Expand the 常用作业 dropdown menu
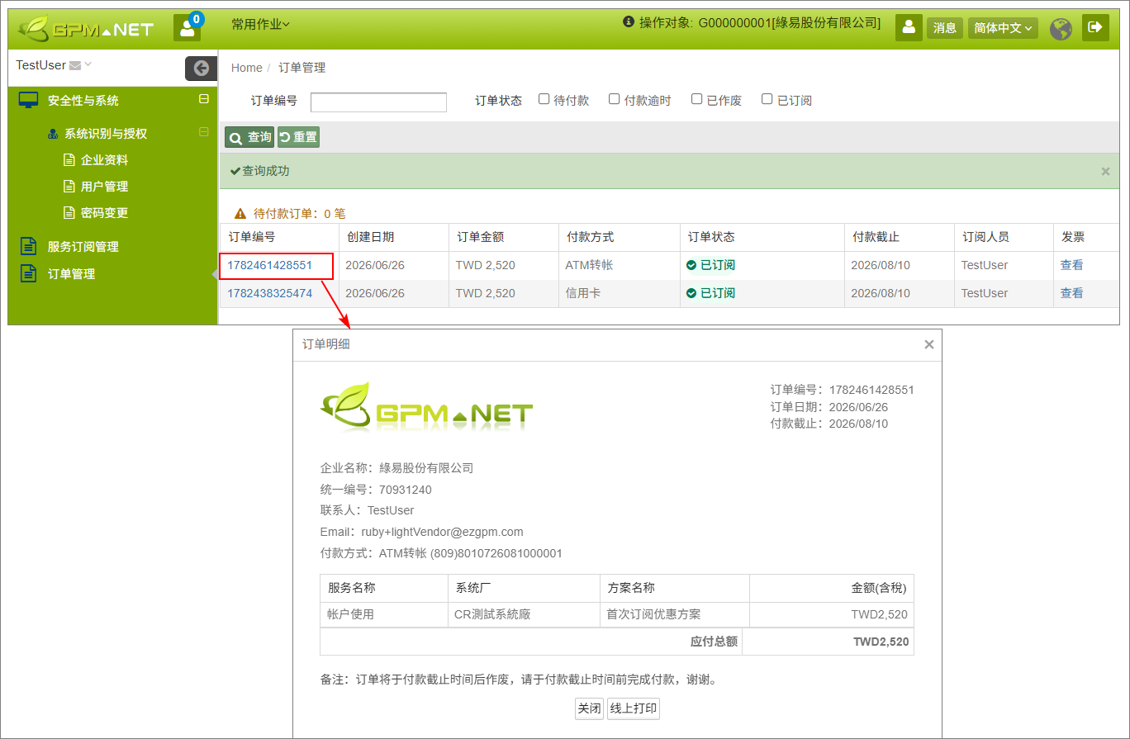The height and width of the screenshot is (739, 1130). [x=260, y=25]
